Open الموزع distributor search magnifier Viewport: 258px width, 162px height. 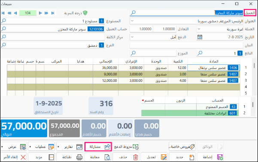pos(133,53)
